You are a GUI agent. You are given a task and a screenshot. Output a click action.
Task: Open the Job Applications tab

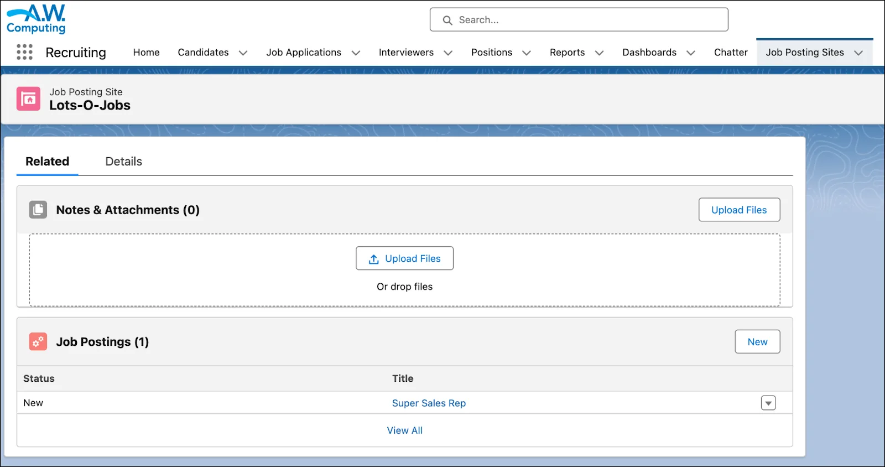304,52
